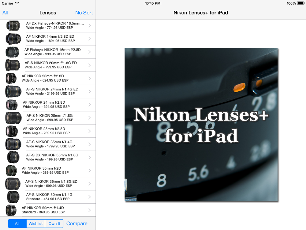Select "AF NIKKOR 28mm f/2.8D" lens name
This screenshot has width=306, height=230.
tap(44, 129)
